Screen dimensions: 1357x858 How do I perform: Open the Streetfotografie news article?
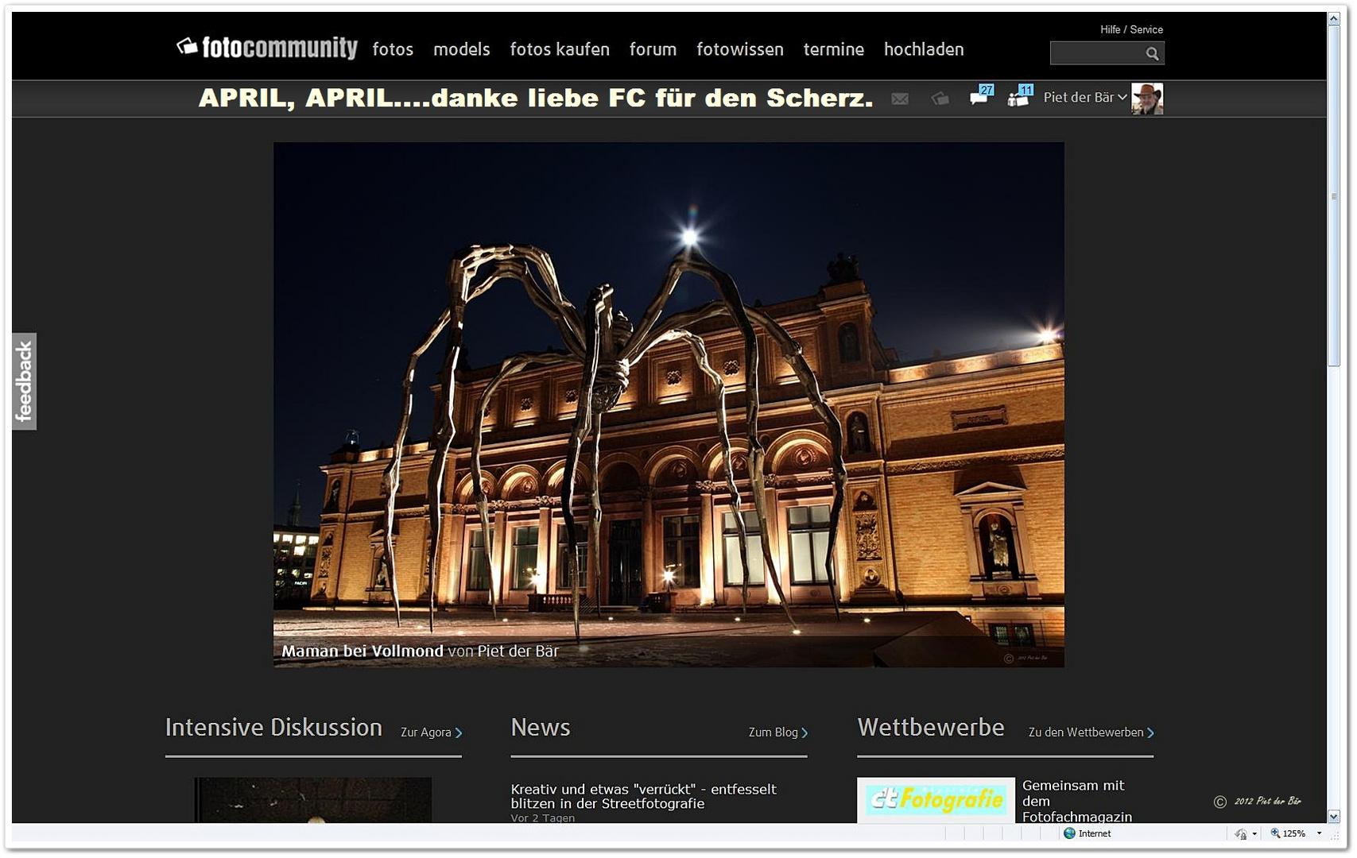coord(643,796)
